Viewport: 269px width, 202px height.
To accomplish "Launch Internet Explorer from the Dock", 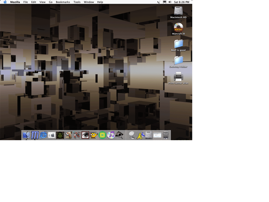I will click(43, 135).
